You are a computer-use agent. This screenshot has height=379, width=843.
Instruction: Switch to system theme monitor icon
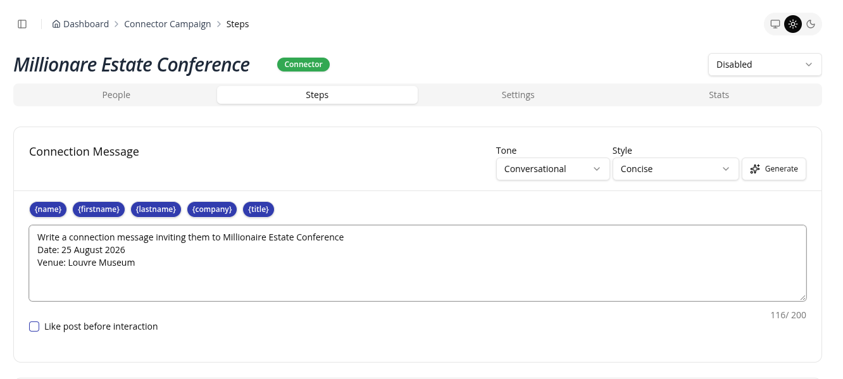click(x=775, y=24)
